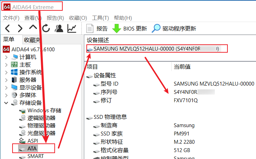Image resolution: width=256 pixels, height=159 pixels.
Task: Expand the 服务器 tree node
Action: (x=6, y=80)
